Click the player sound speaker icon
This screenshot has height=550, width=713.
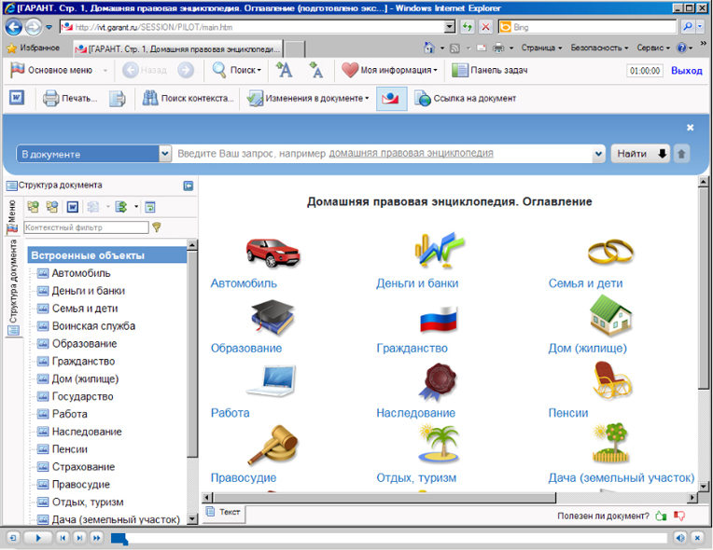click(x=680, y=538)
